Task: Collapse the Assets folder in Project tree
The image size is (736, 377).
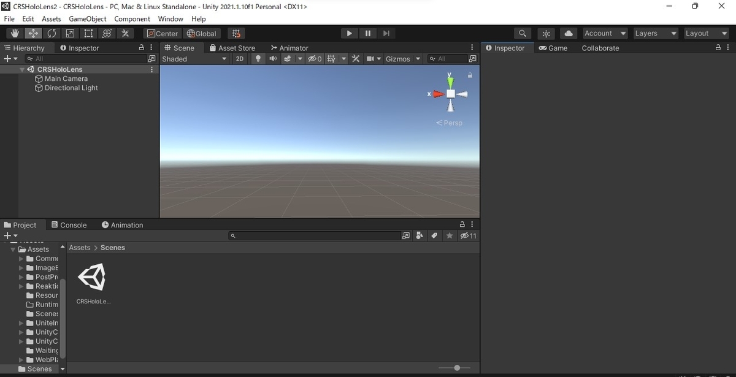Action: (13, 249)
